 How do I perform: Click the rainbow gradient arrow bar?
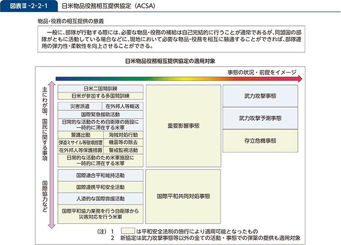178,79
